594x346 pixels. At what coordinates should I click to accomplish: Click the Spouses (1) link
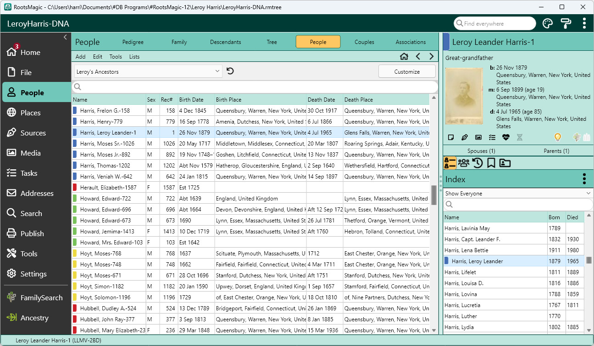481,151
